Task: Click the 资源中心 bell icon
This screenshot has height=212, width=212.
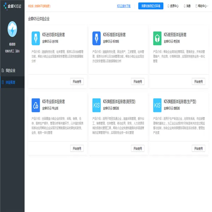Action: point(168,6)
